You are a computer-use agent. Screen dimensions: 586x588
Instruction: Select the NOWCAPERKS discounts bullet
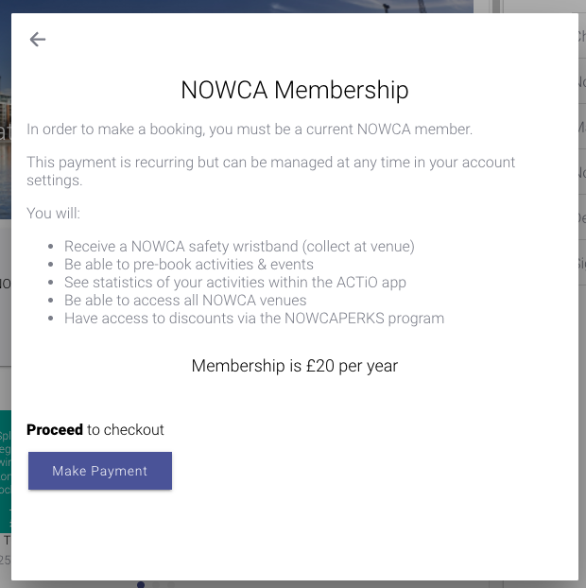[254, 319]
